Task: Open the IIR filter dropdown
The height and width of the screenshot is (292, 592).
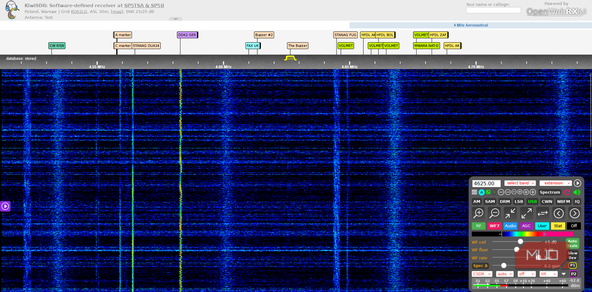Action: point(549,274)
